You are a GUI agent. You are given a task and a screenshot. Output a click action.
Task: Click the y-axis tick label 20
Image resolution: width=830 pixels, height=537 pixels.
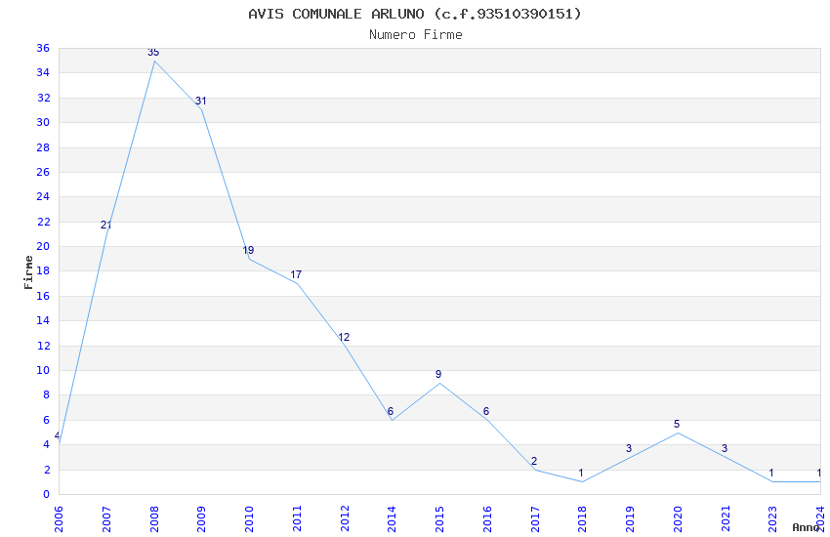tap(43, 246)
